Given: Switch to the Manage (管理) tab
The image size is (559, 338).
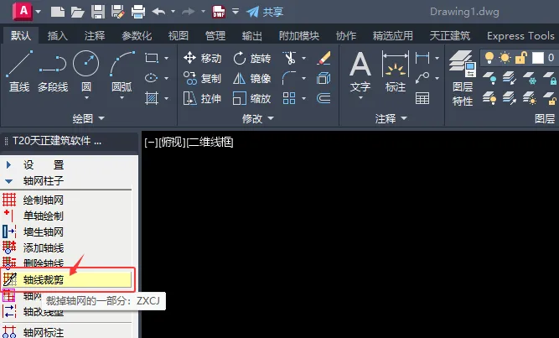Looking at the screenshot, I should coord(215,36).
